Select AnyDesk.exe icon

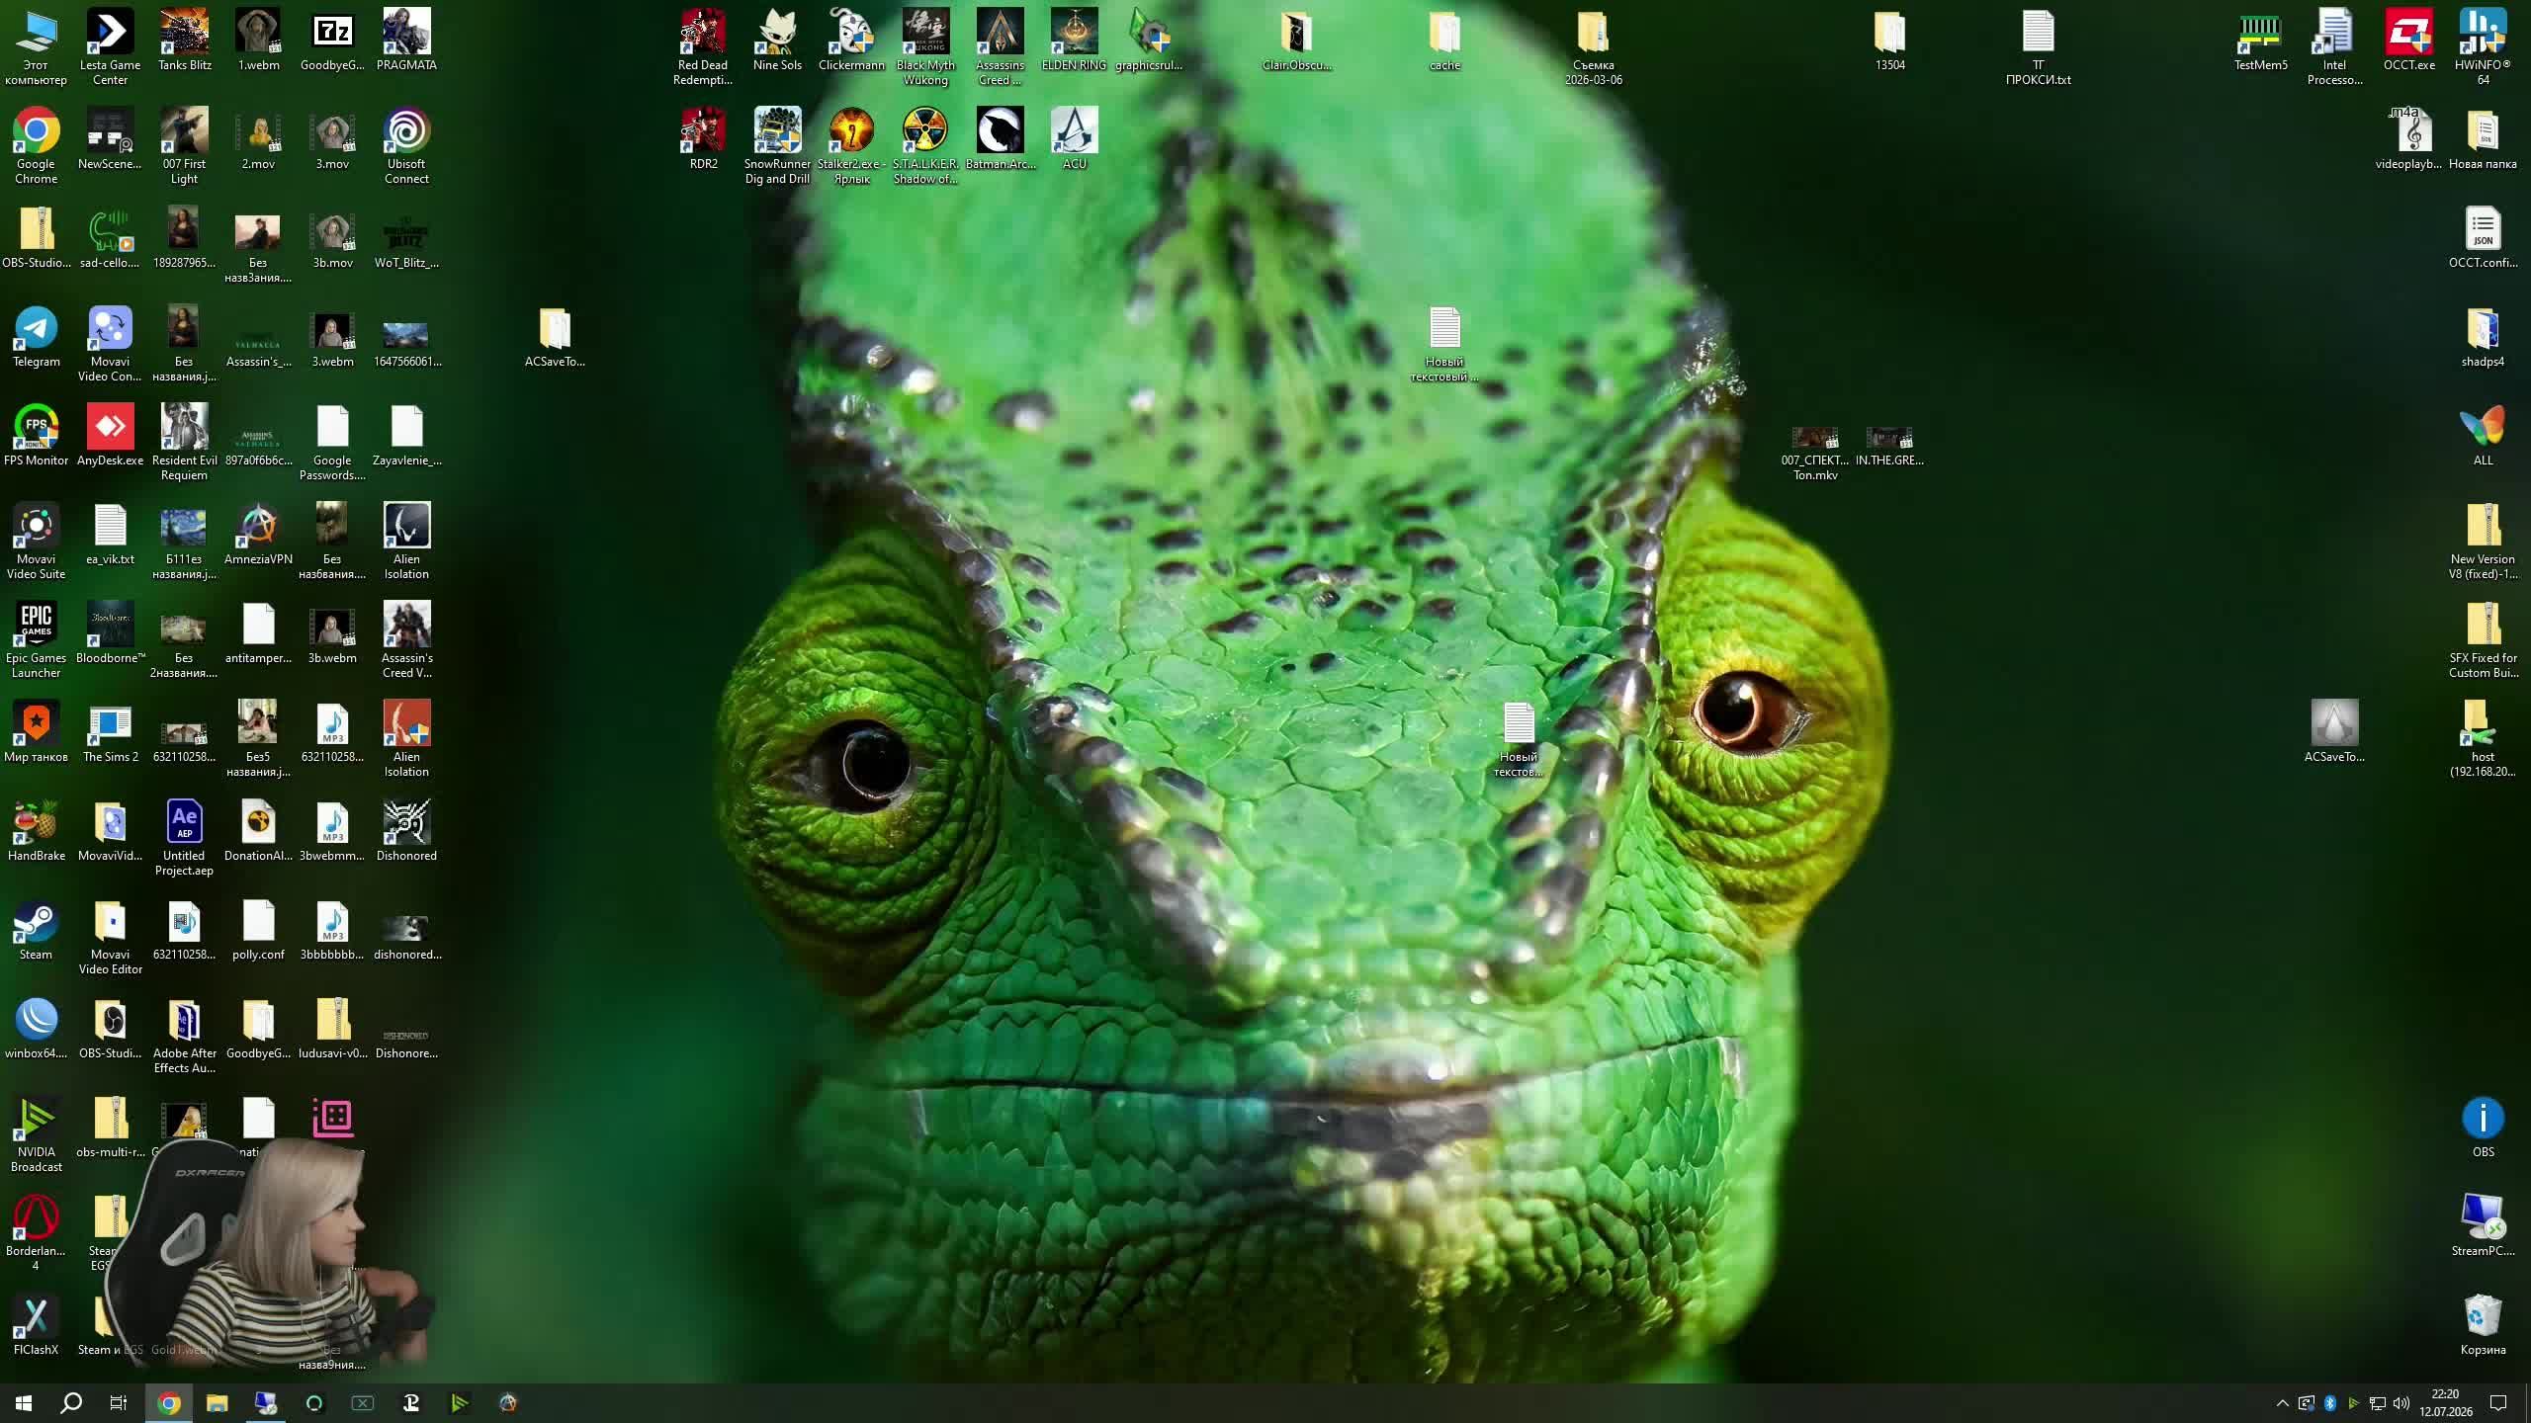tap(110, 435)
